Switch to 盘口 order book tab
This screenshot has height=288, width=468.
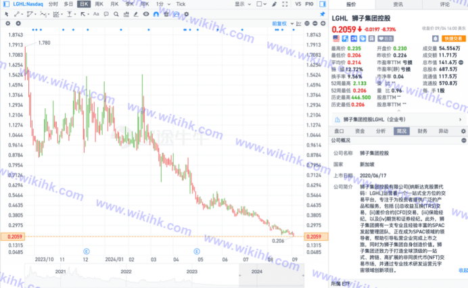click(x=339, y=131)
